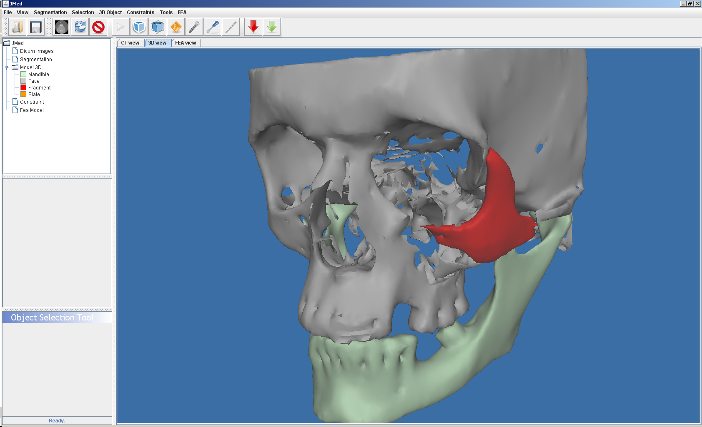Click the open folder toolbar icon

click(18, 27)
